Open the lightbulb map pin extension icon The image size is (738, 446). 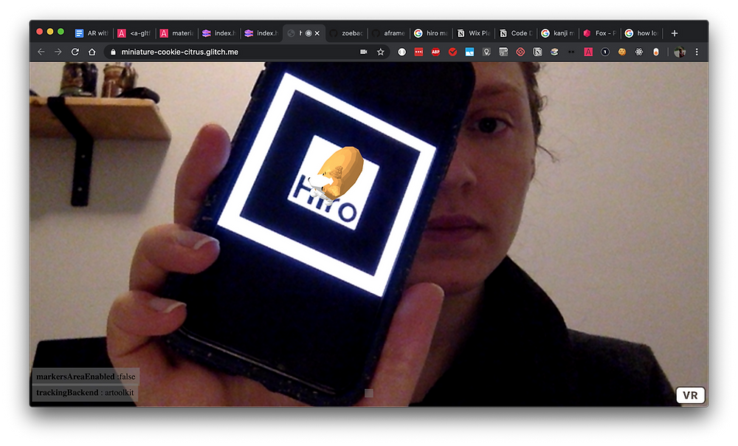[486, 52]
